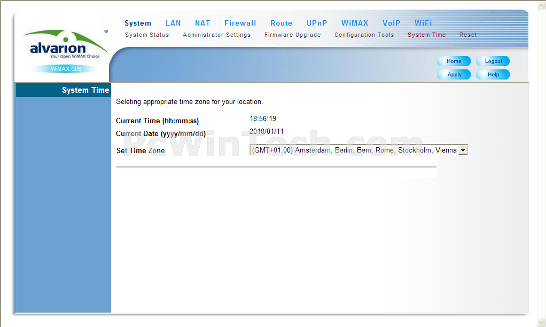The image size is (546, 327).
Task: Click the current date value 2010/01/11
Action: pos(267,132)
